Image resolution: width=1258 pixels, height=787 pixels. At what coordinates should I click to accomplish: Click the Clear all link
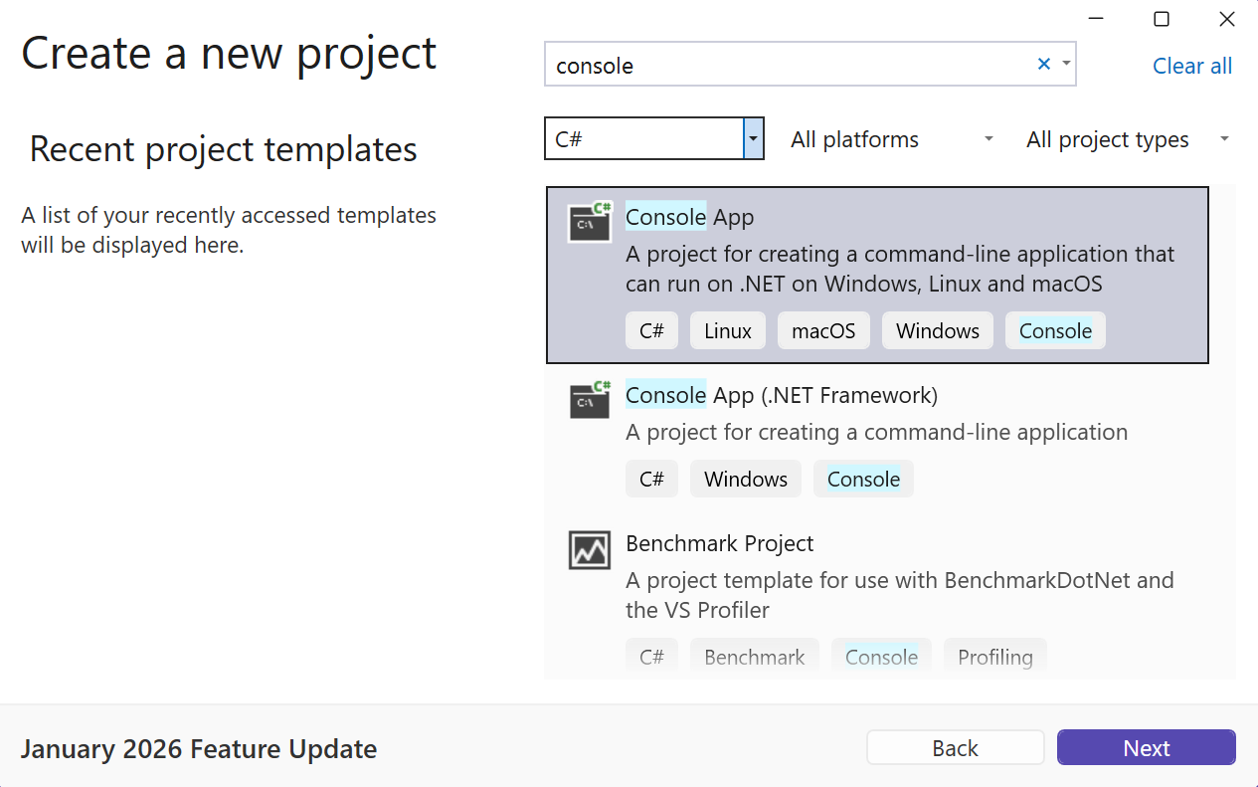pos(1191,66)
